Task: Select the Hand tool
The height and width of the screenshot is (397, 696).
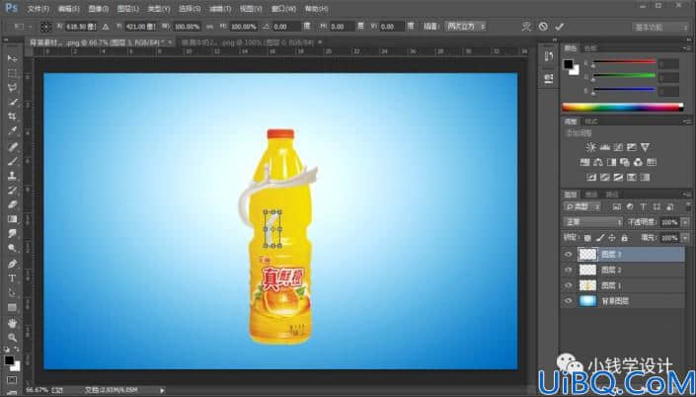Action: point(12,323)
